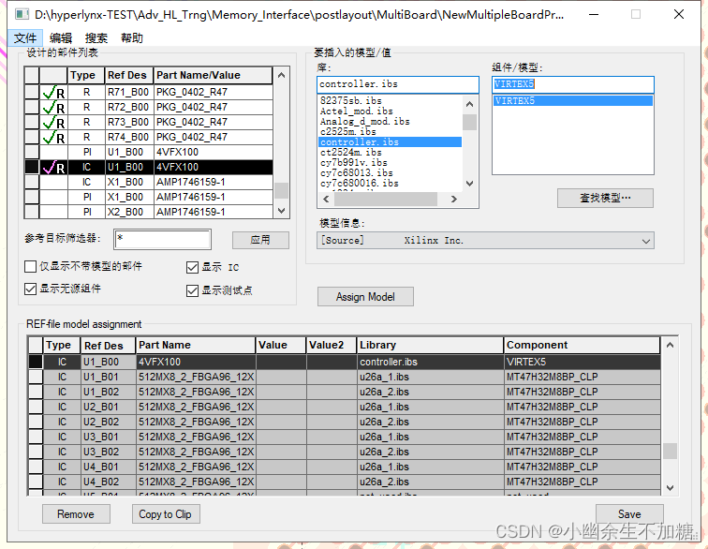This screenshot has height=549, width=708.
Task: Select cy7c68013.ibs in library list
Action: [357, 173]
